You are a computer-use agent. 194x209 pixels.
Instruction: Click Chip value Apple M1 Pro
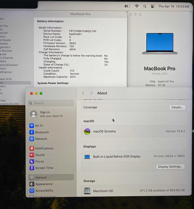(x=166, y=82)
